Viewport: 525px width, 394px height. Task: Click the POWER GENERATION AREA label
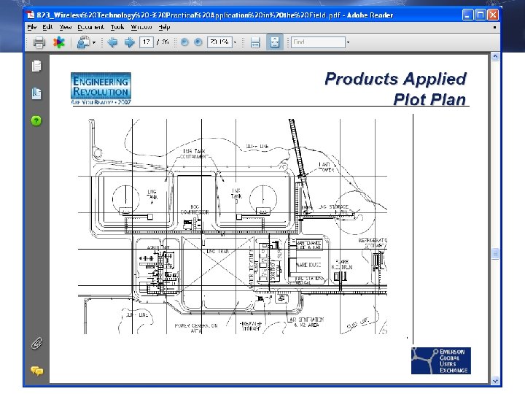196,328
